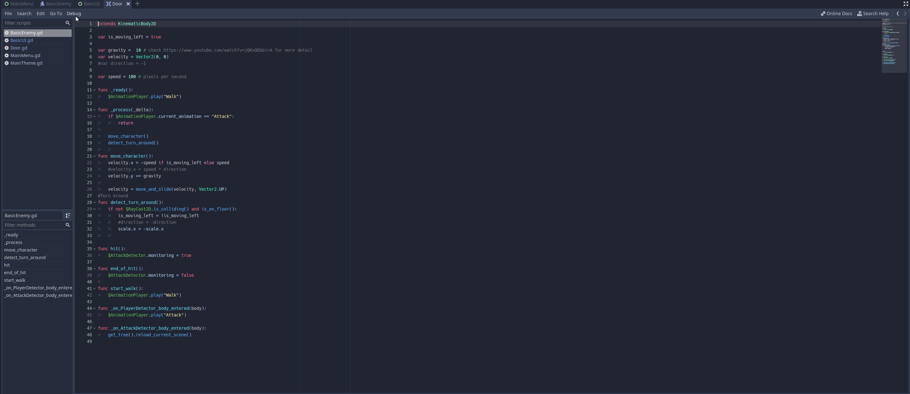Navigate back using the left chevron arrow
The width and height of the screenshot is (910, 394).
click(x=898, y=14)
